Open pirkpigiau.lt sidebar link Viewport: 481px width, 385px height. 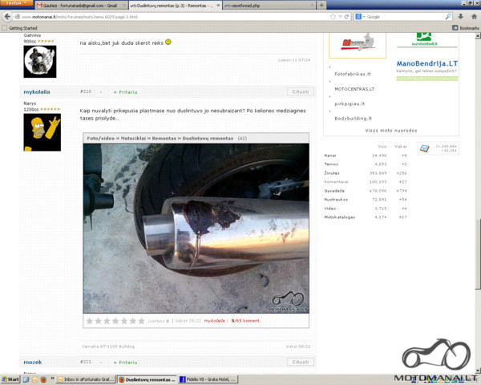(x=350, y=103)
